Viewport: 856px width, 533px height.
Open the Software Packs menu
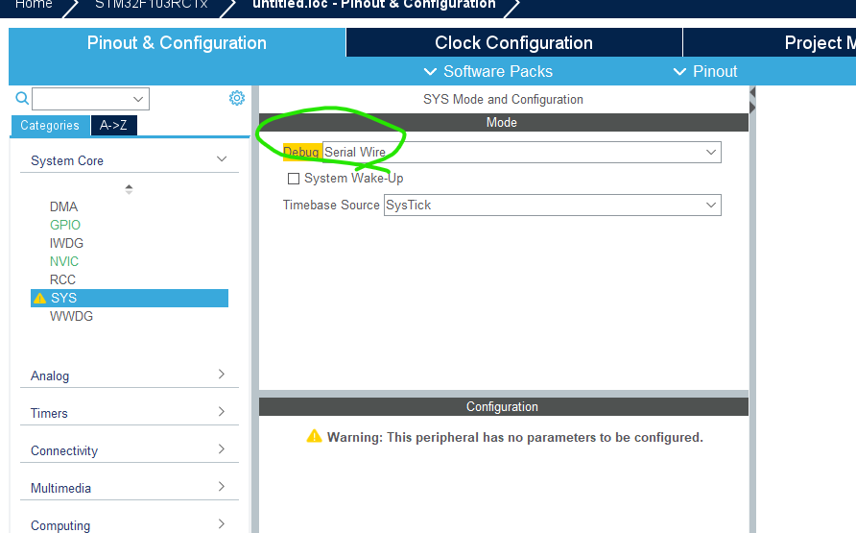[488, 71]
